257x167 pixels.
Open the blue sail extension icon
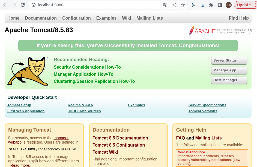(202, 5)
